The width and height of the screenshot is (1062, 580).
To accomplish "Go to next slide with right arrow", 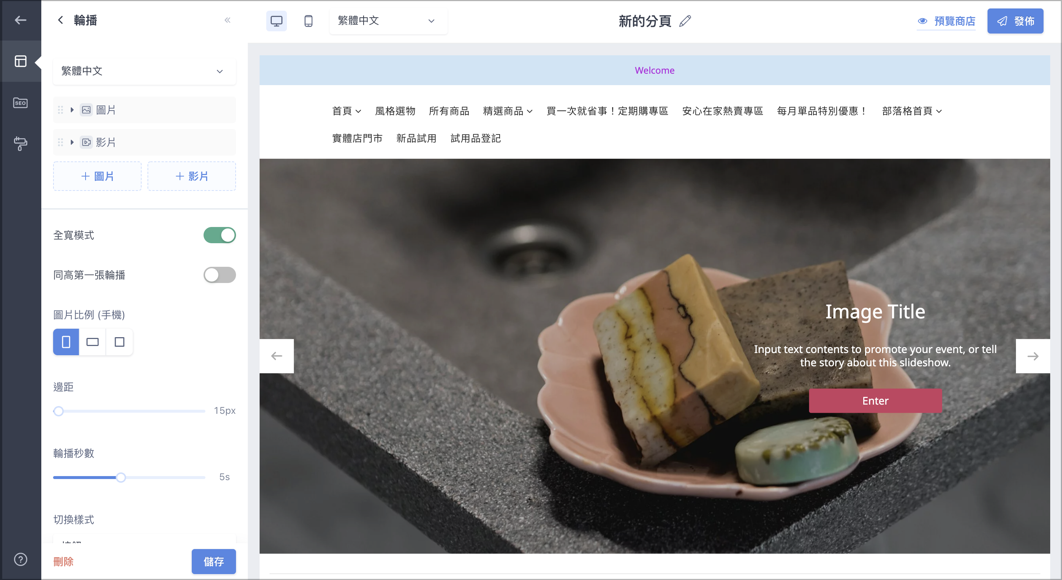I will coord(1032,356).
